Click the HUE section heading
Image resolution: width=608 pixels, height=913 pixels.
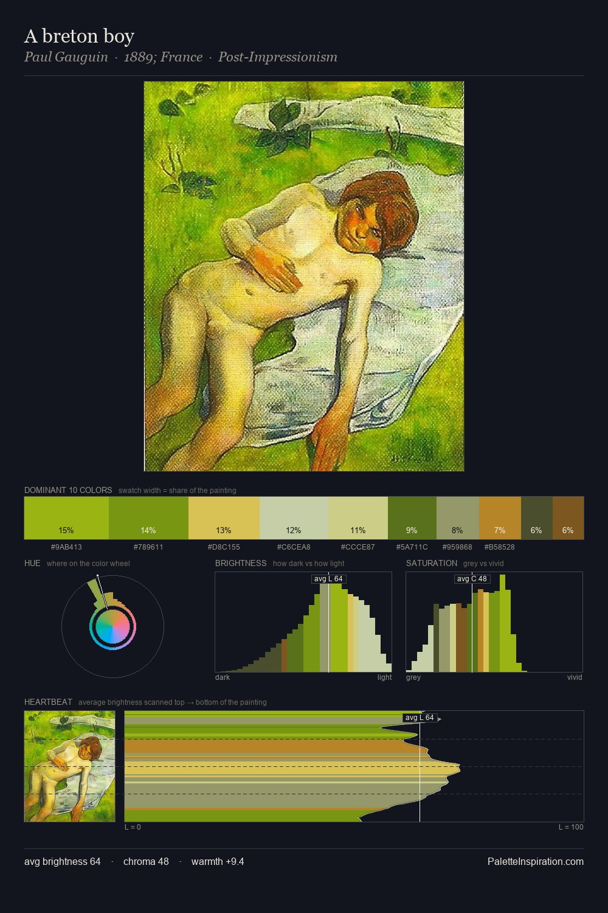pyautogui.click(x=32, y=563)
